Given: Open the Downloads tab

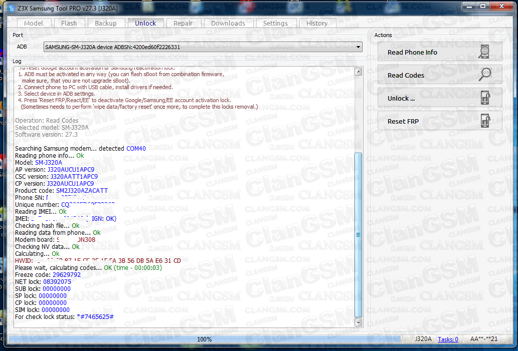Looking at the screenshot, I should pos(228,23).
